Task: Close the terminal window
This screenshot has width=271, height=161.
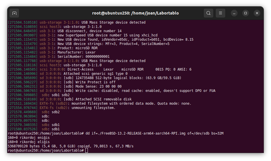Action: click(257, 13)
